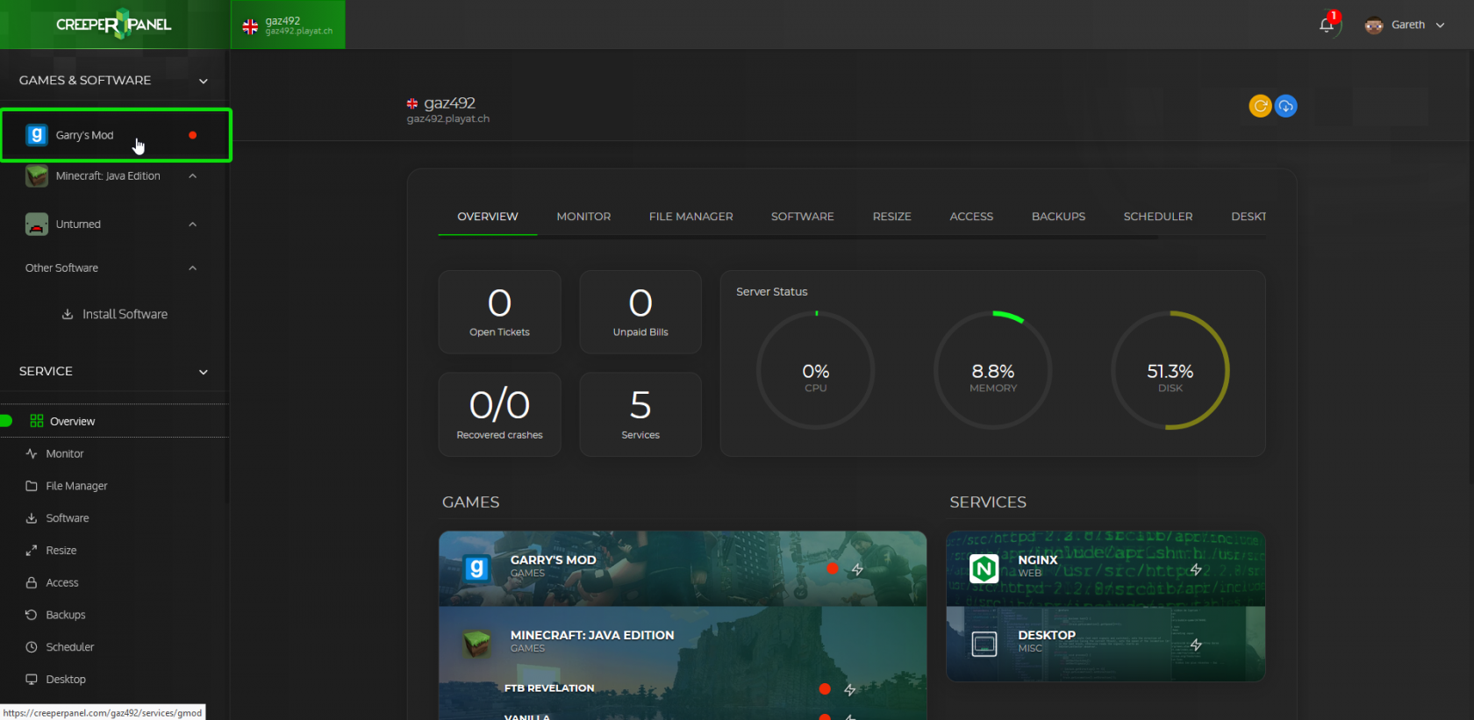Expand the Other Software chevron
The height and width of the screenshot is (720, 1474).
coord(193,268)
